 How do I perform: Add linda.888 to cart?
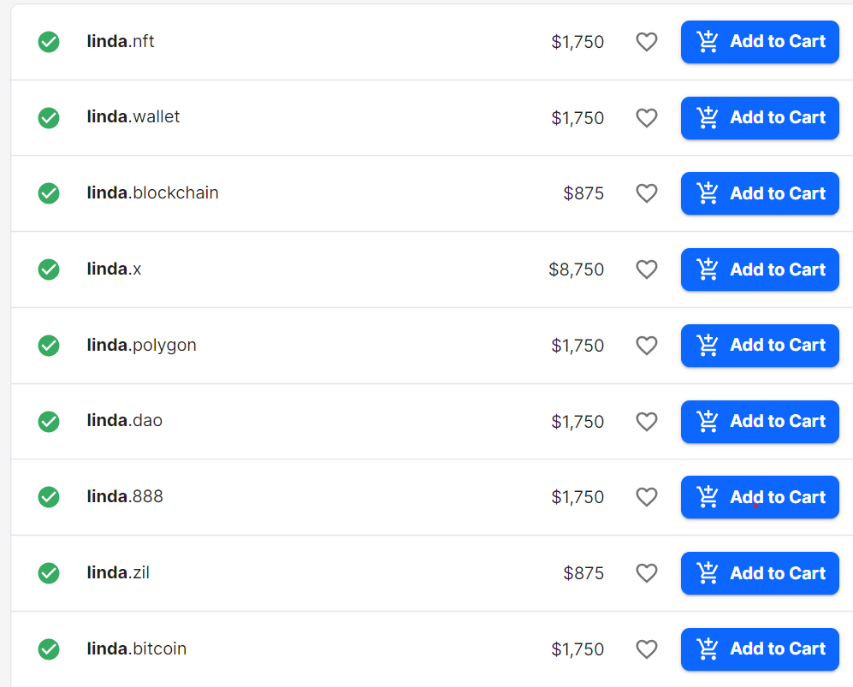pos(760,497)
